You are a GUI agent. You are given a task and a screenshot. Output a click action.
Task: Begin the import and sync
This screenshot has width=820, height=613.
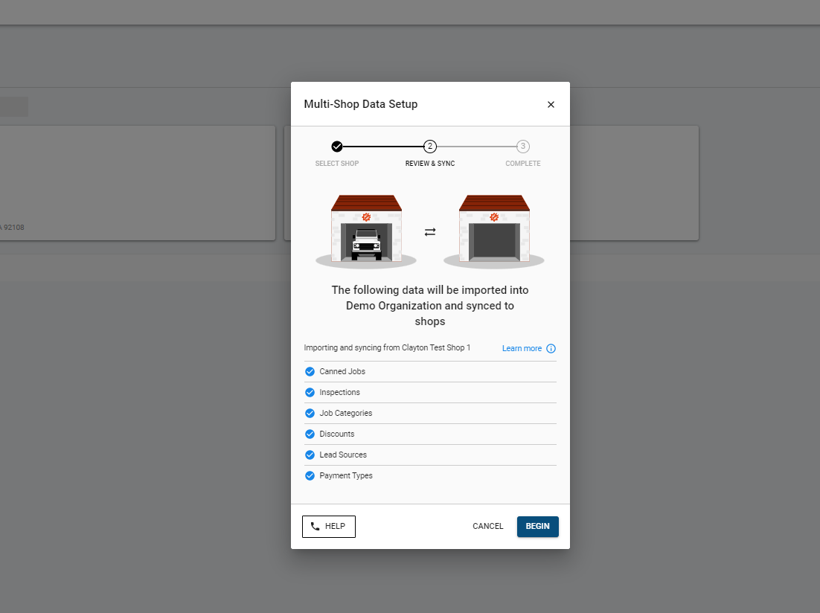pos(537,527)
